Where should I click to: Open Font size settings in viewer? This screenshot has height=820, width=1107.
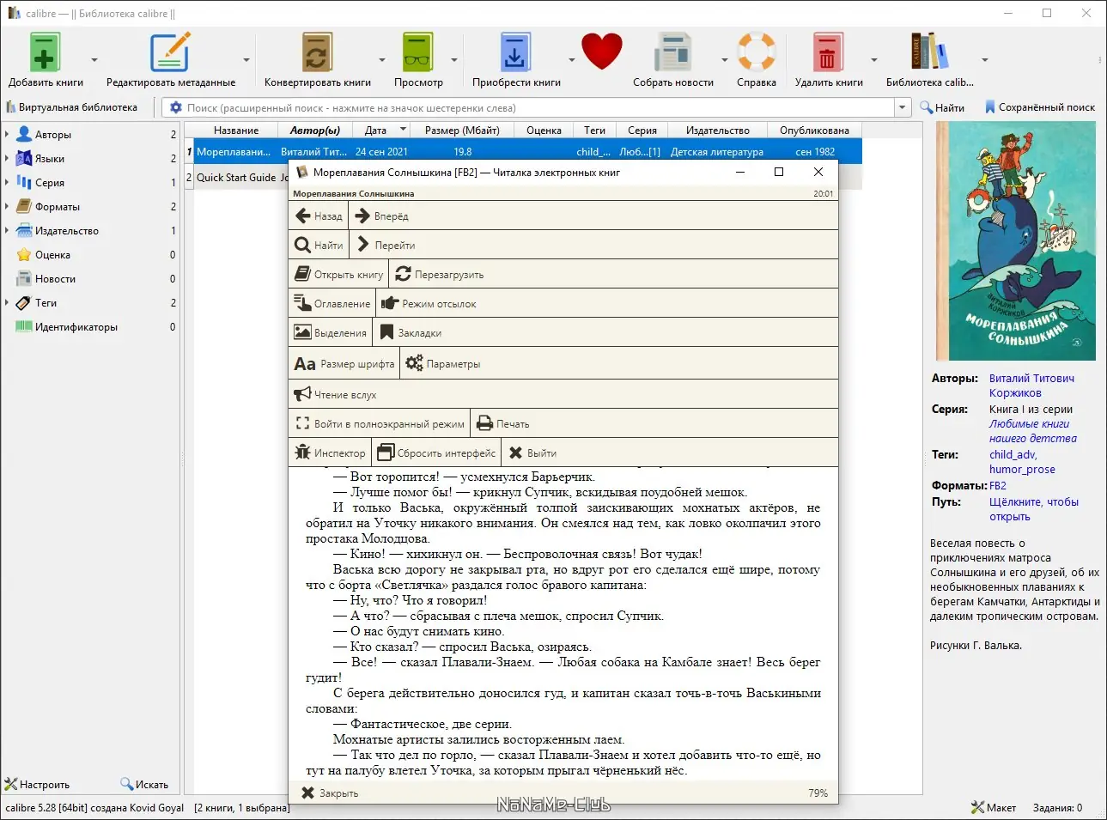click(x=344, y=364)
